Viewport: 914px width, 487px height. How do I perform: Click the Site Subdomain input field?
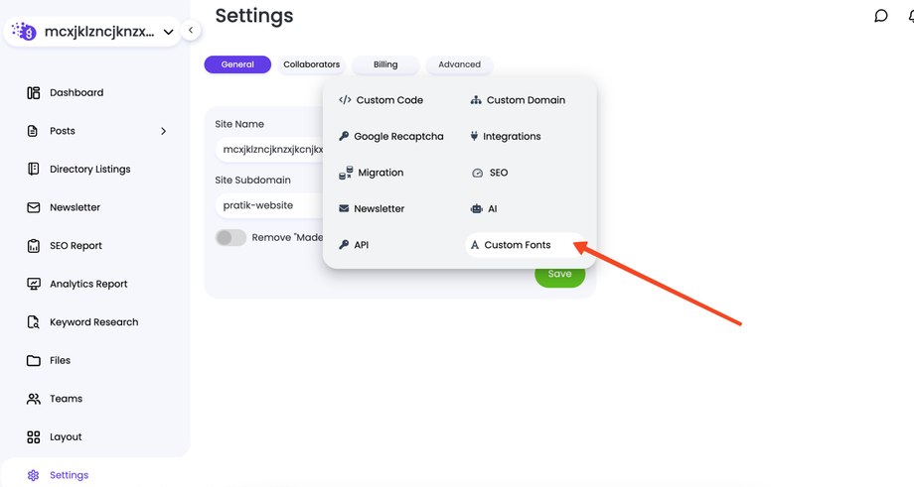[268, 205]
